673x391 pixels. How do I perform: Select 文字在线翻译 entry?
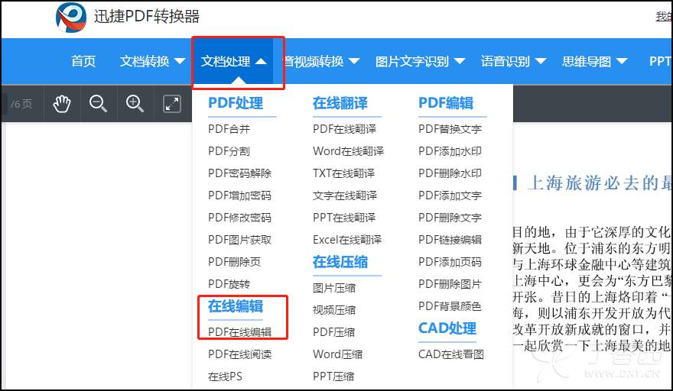pyautogui.click(x=345, y=195)
